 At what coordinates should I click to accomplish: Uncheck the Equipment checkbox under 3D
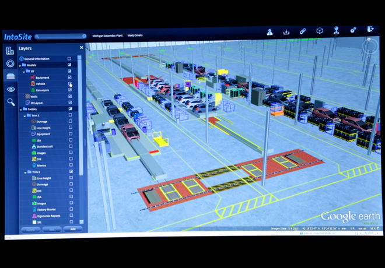(x=70, y=77)
